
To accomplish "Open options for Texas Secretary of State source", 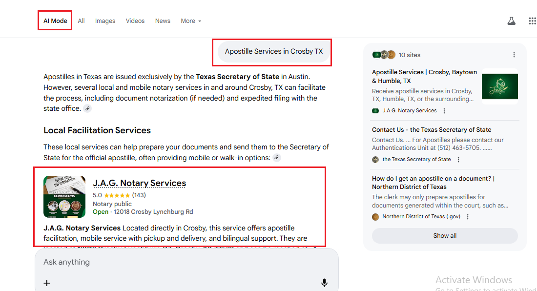I will coord(458,160).
